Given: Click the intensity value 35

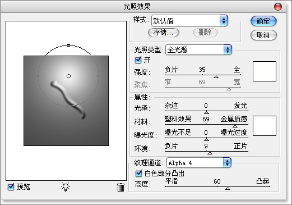Looking at the screenshot, I should click(202, 70).
